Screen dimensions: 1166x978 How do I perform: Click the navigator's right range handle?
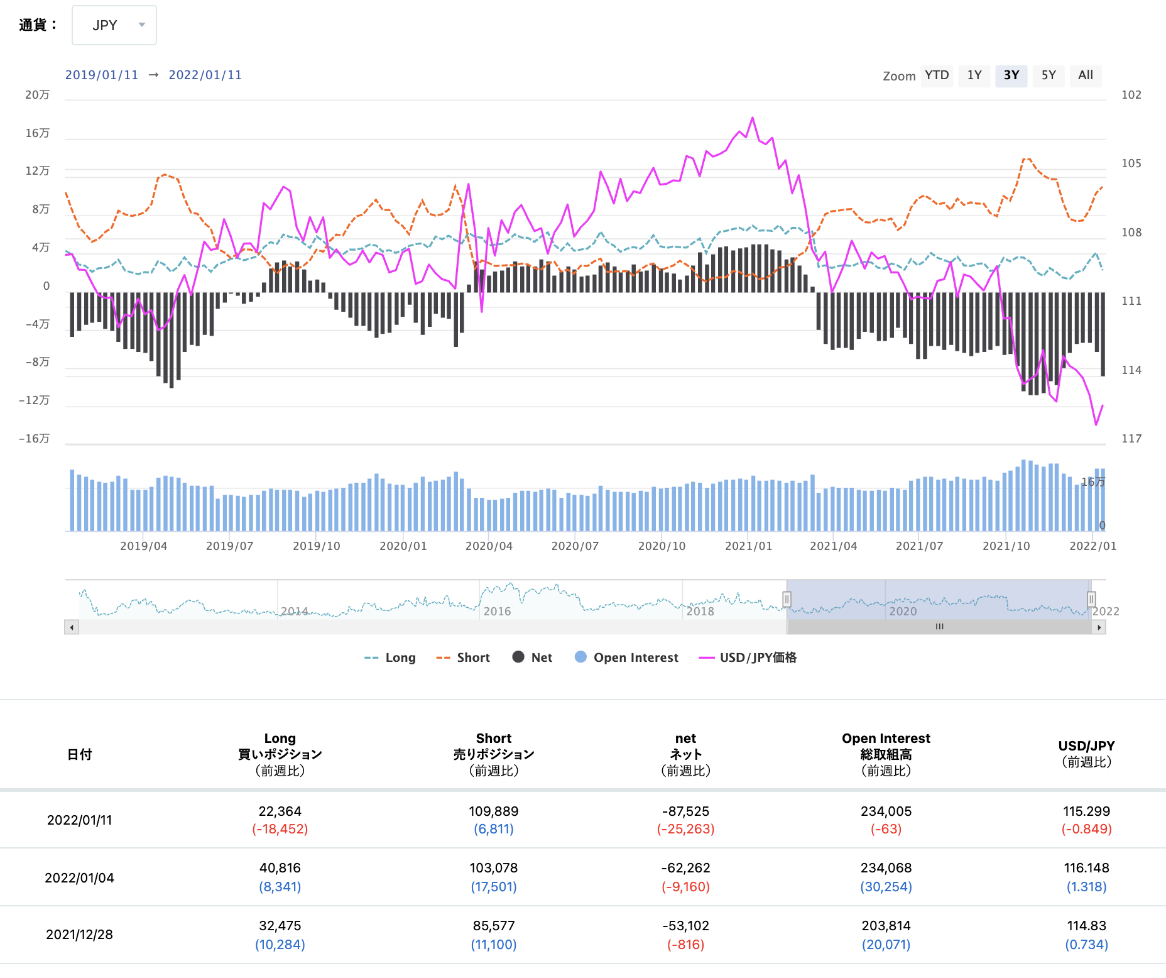pyautogui.click(x=1091, y=599)
